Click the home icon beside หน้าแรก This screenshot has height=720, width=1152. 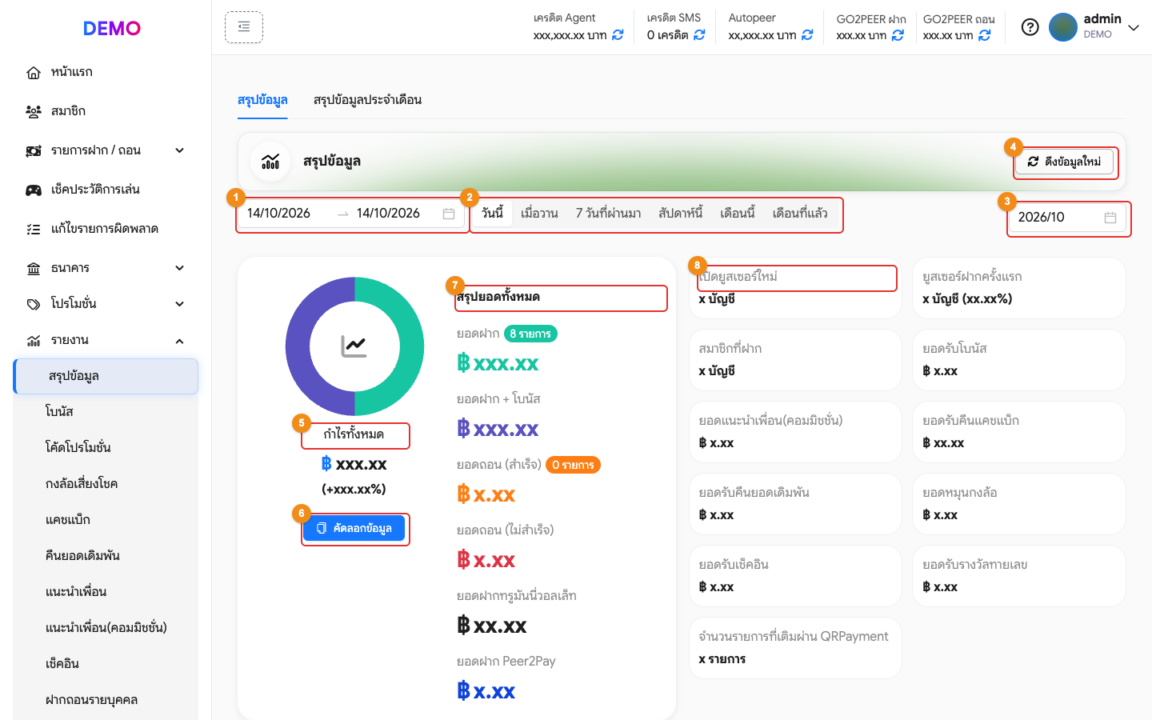pos(34,73)
